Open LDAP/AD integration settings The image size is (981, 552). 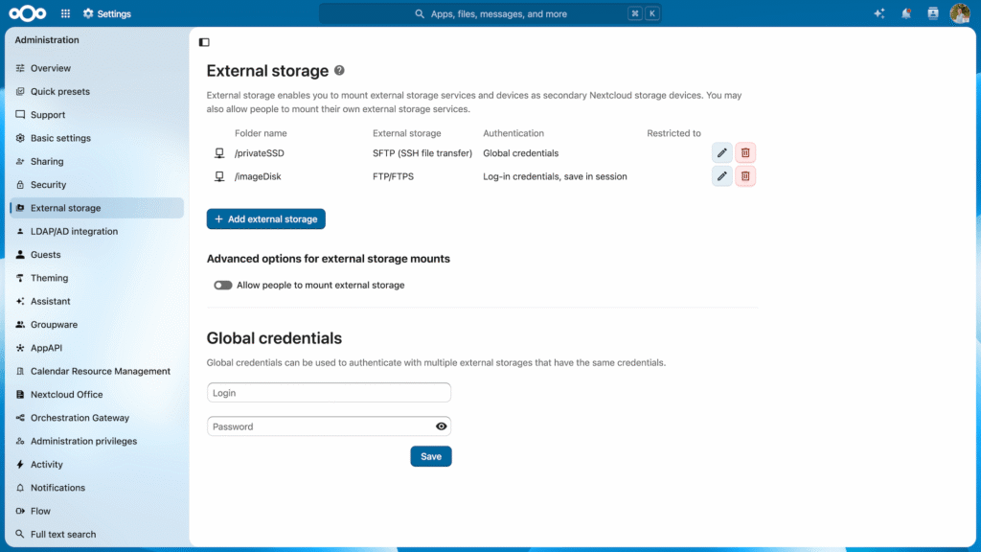coord(97,232)
